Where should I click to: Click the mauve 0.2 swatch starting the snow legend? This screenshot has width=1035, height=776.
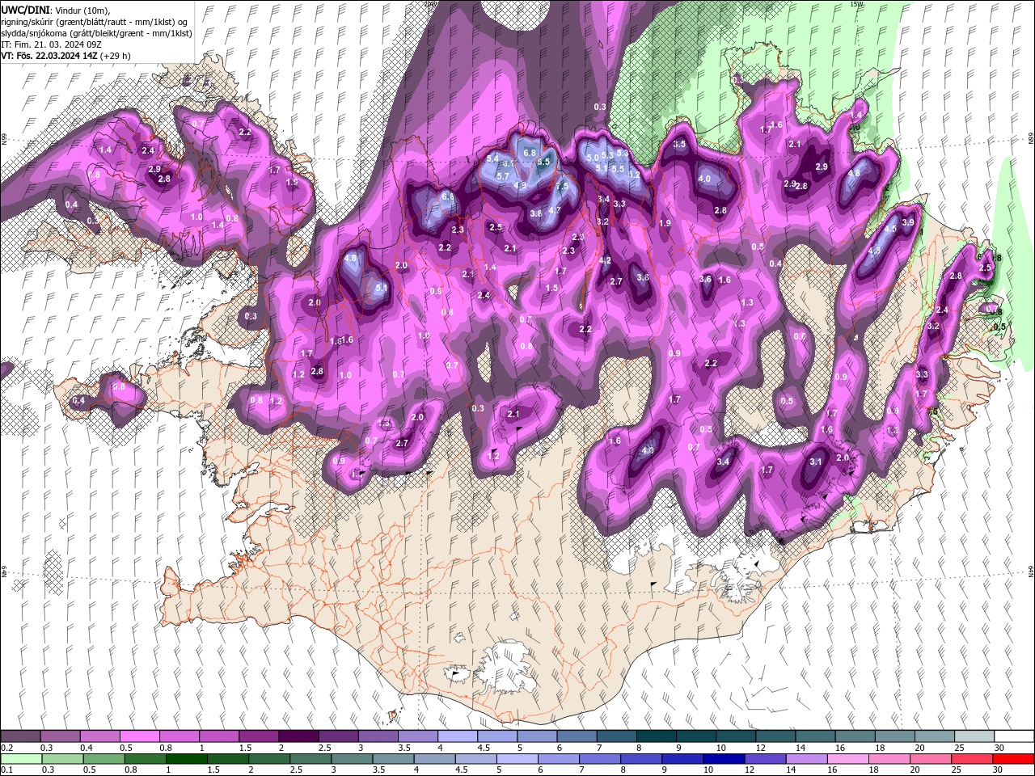coord(20,736)
